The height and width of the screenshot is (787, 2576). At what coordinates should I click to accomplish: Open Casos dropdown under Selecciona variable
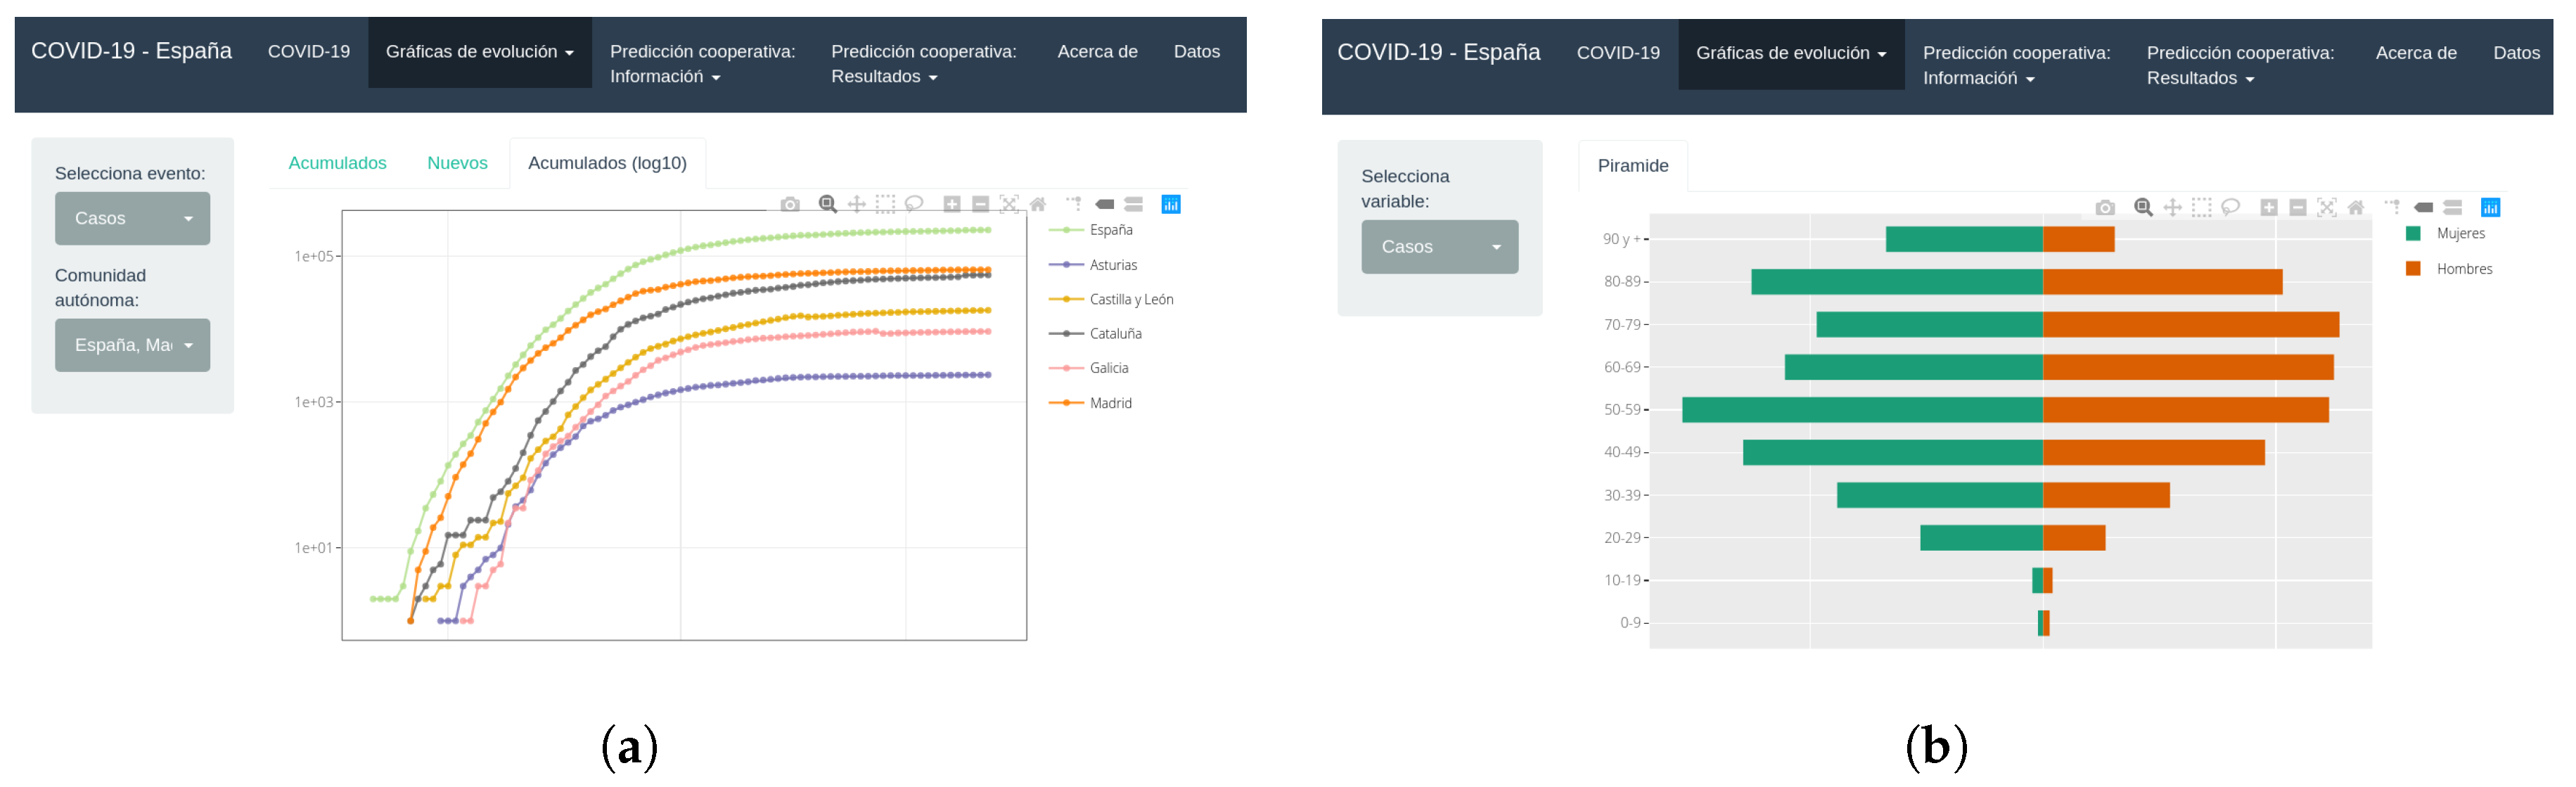click(1438, 247)
